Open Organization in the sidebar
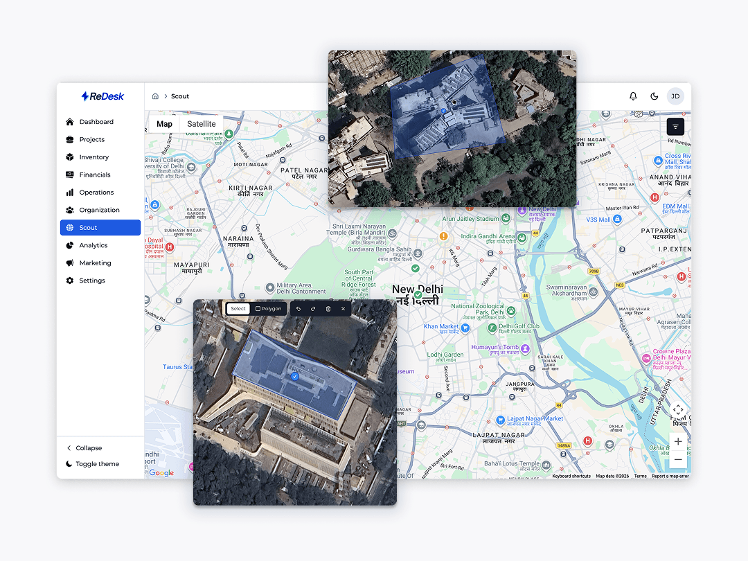 pos(100,210)
